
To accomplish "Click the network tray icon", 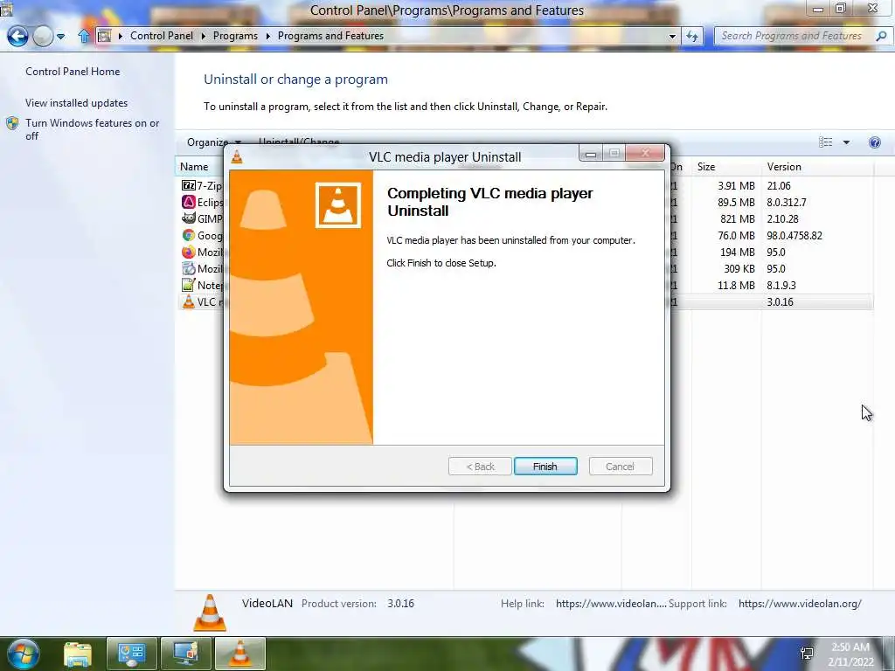I will click(807, 654).
